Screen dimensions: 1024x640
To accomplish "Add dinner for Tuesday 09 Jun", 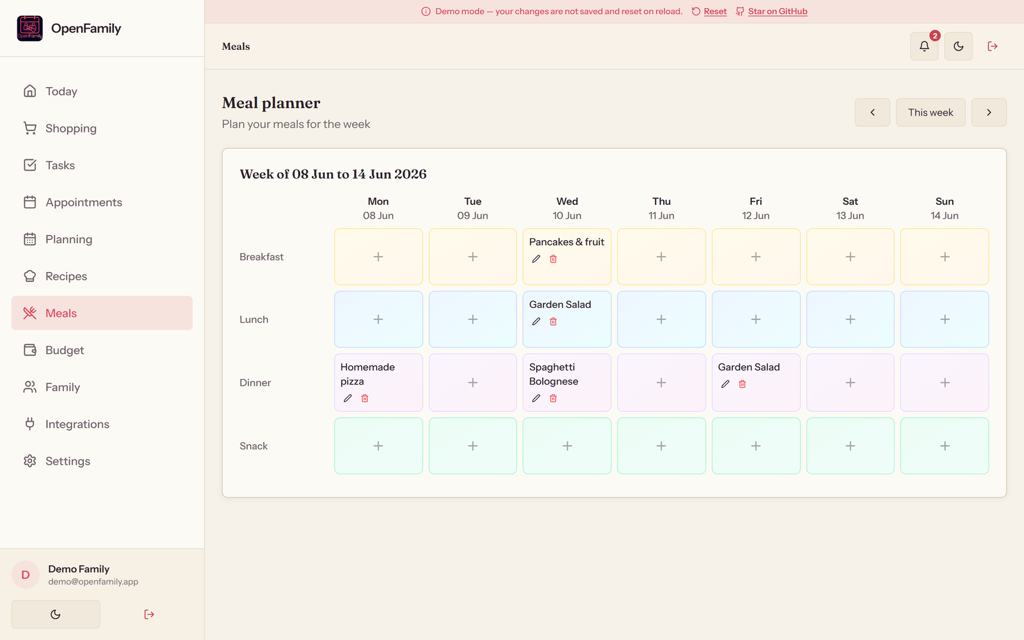I will (473, 383).
